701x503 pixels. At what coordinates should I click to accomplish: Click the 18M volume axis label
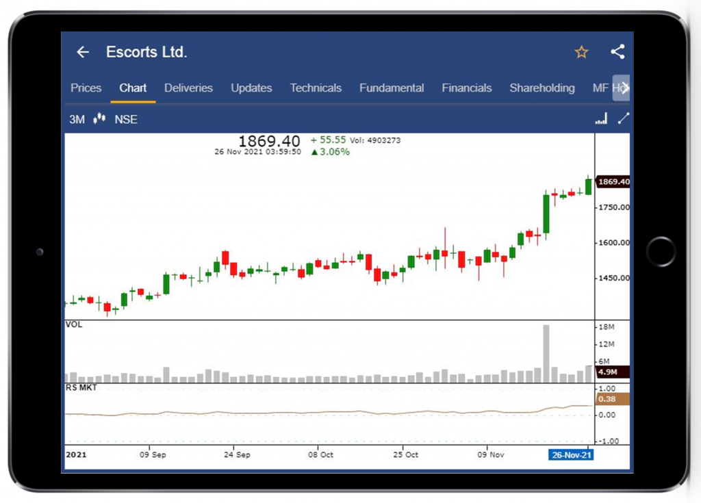(x=607, y=327)
